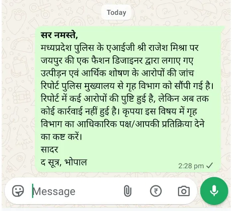Open the emoji and sticker picker
This screenshot has height=211, width=232.
tap(18, 191)
